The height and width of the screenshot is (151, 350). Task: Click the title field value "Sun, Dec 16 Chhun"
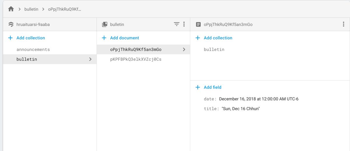click(x=241, y=109)
